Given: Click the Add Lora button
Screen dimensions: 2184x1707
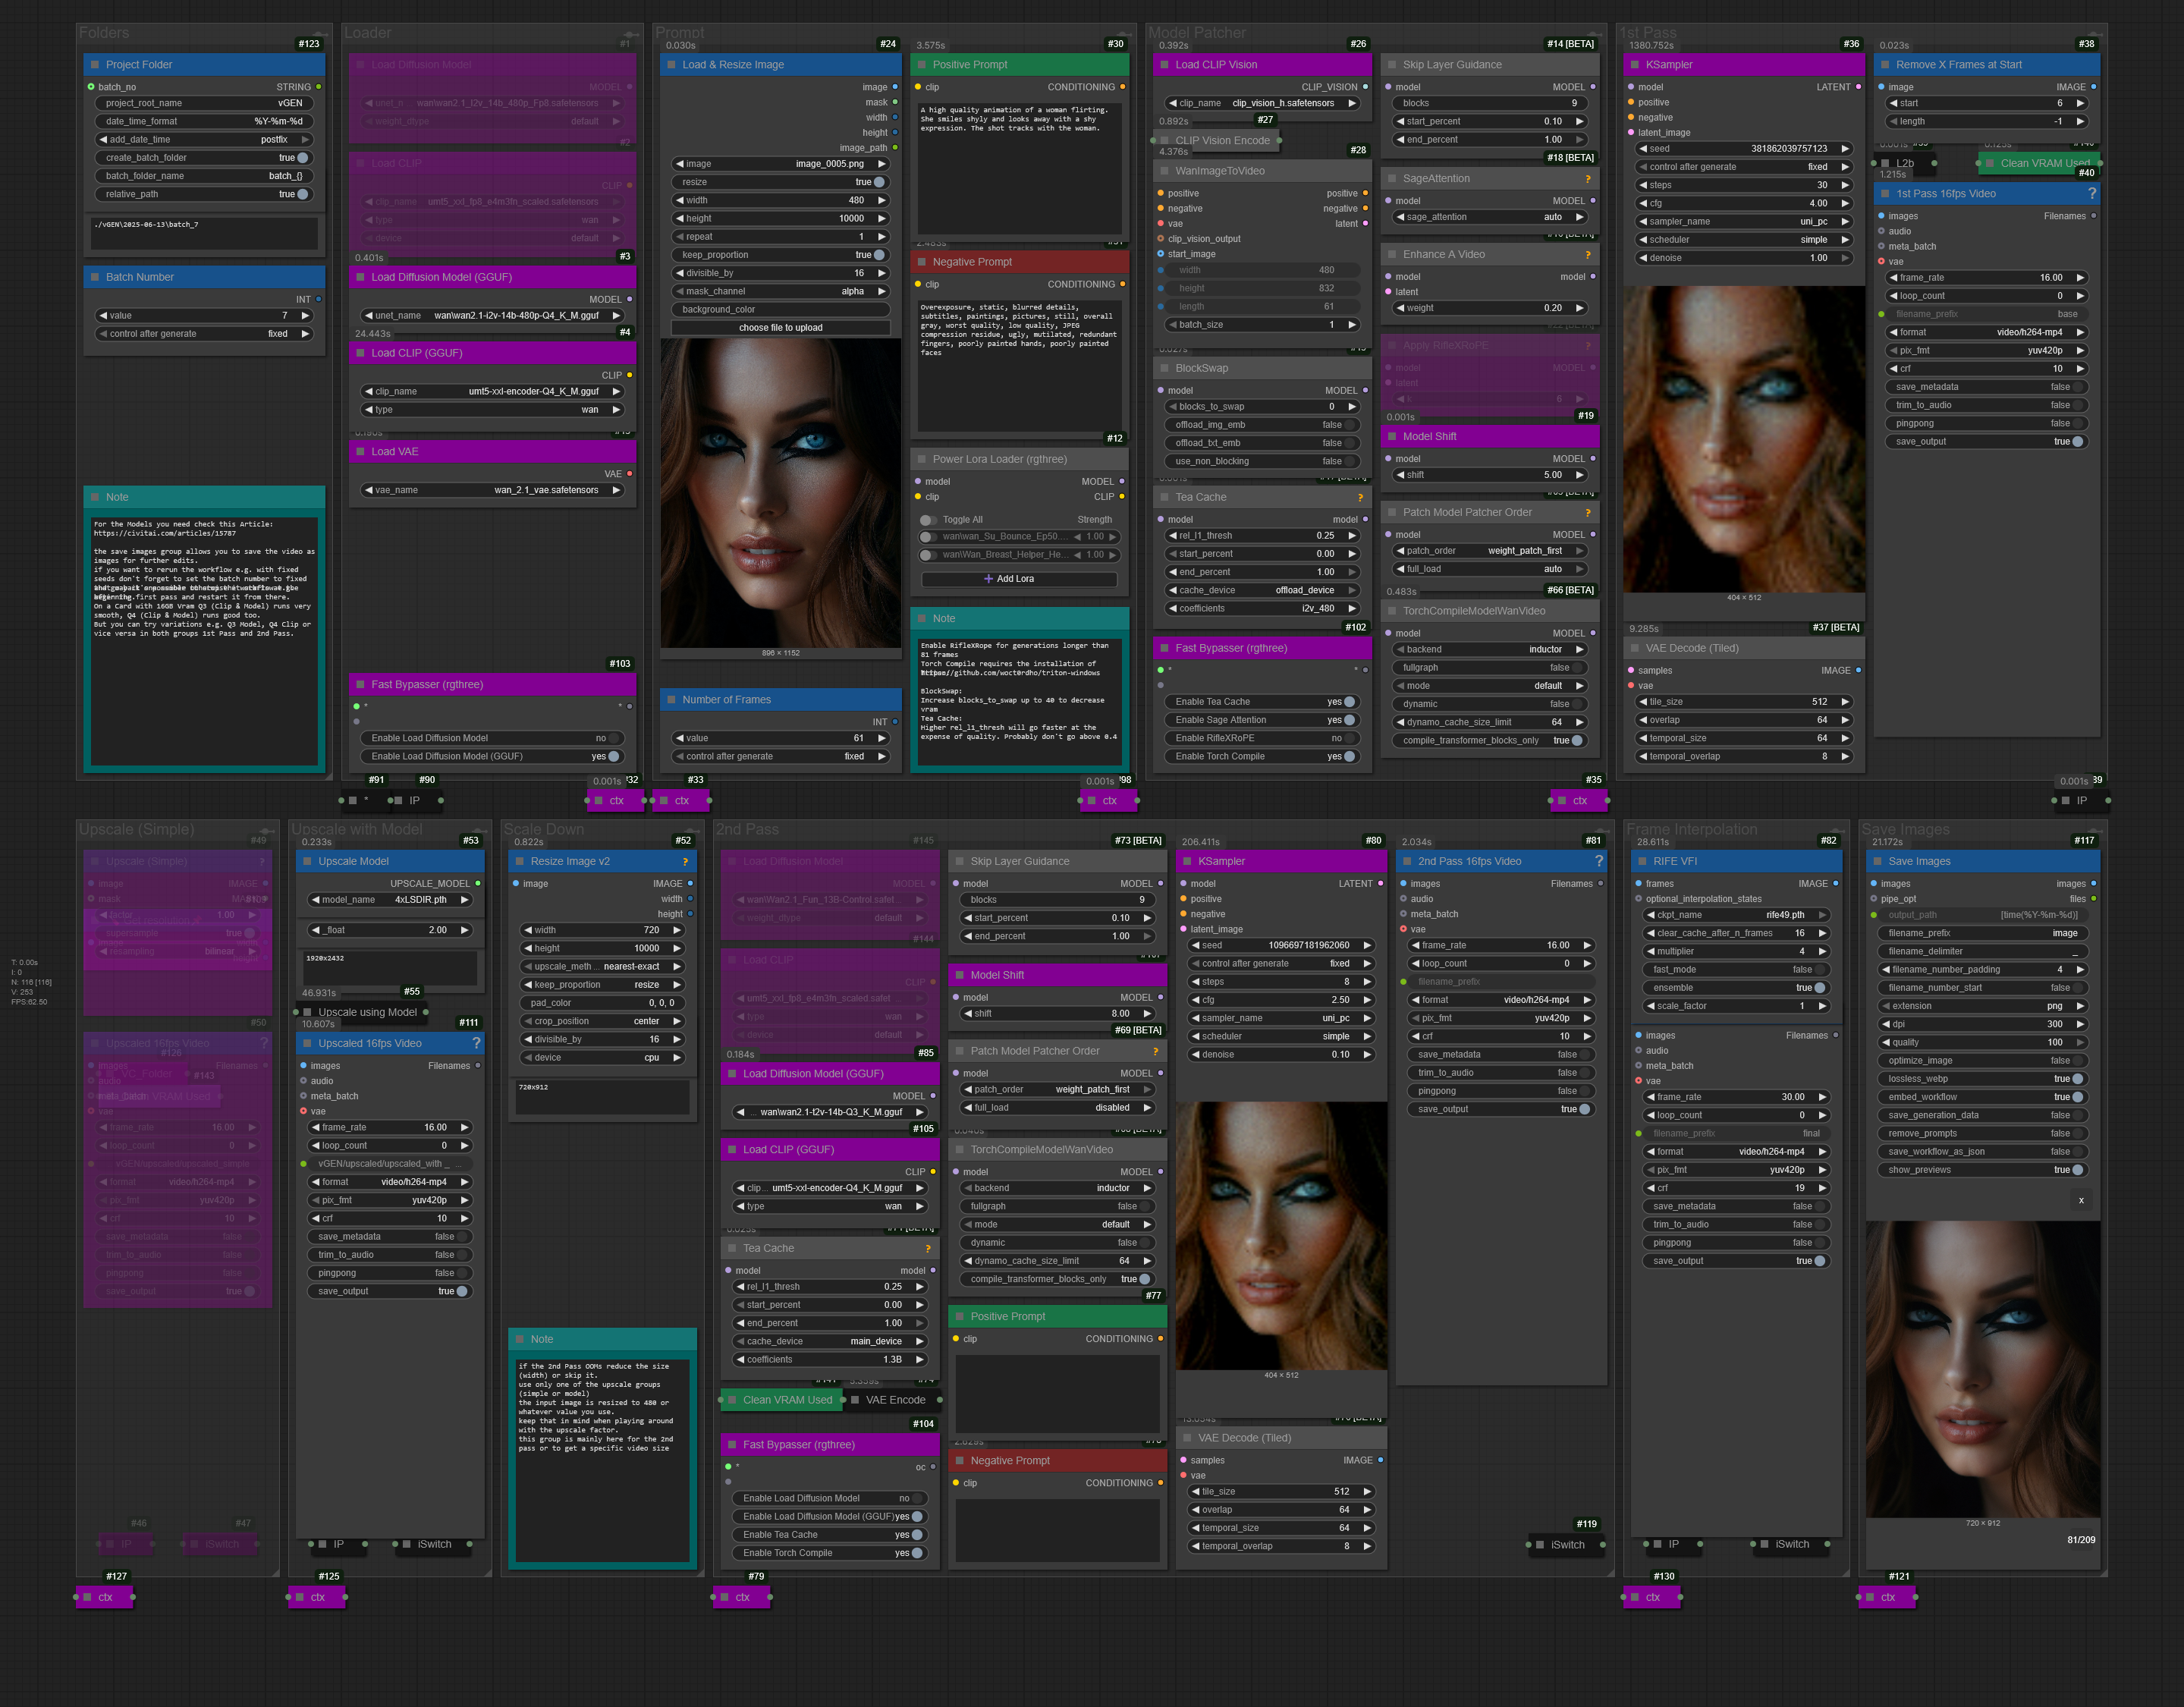Looking at the screenshot, I should 1019,579.
